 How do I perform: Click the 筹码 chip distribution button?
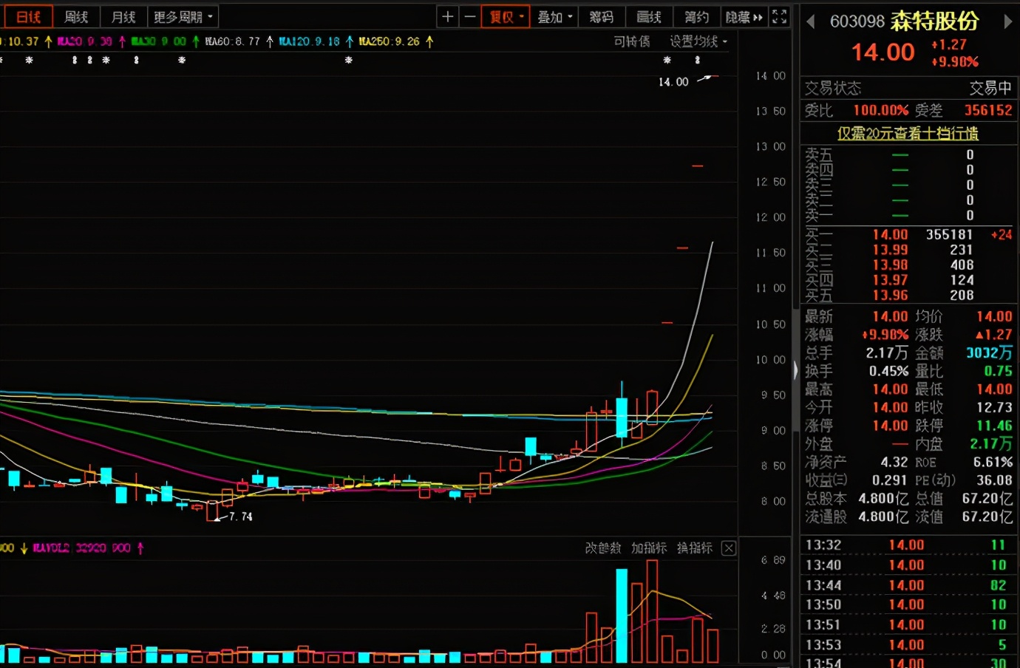pyautogui.click(x=602, y=16)
